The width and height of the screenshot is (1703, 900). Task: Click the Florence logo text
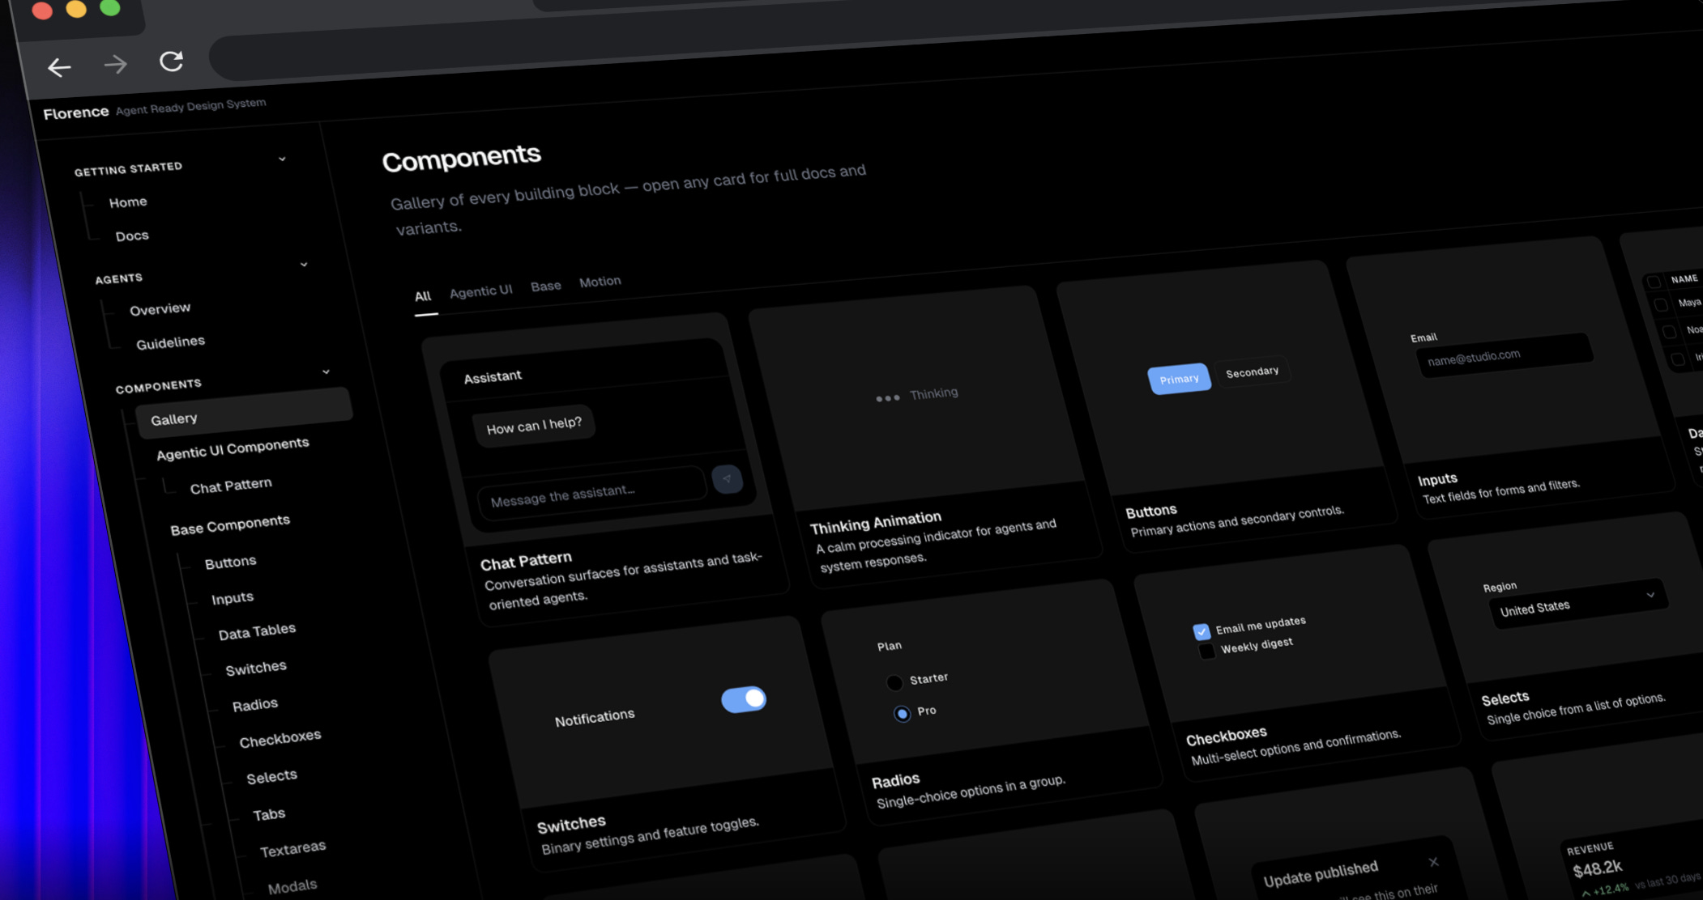(75, 112)
